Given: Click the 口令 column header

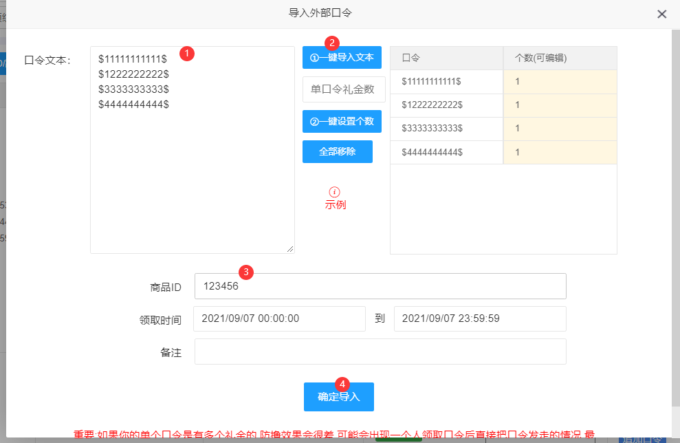Looking at the screenshot, I should (447, 58).
